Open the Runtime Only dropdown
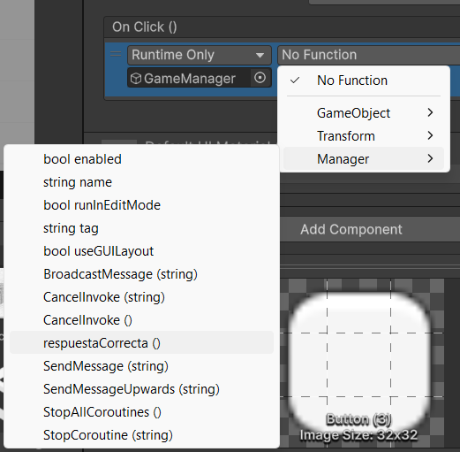460x452 pixels. coord(200,55)
